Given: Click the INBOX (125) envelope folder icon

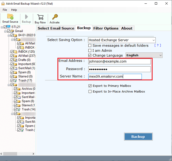Looking at the screenshot, I should [15, 51].
